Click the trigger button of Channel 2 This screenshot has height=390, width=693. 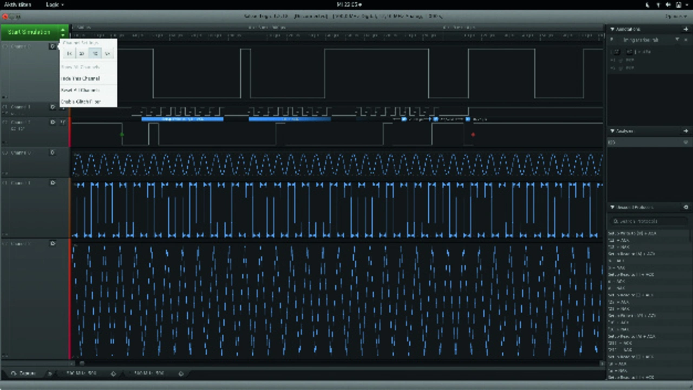click(x=63, y=122)
